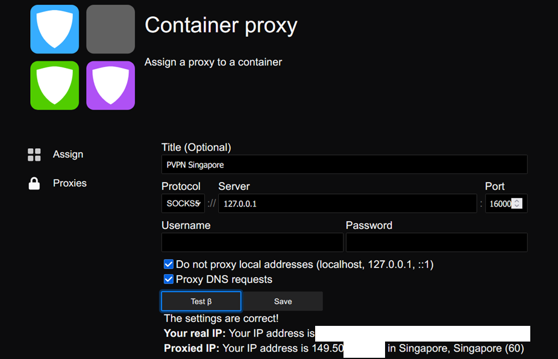Go to the Proxies section label

click(70, 184)
